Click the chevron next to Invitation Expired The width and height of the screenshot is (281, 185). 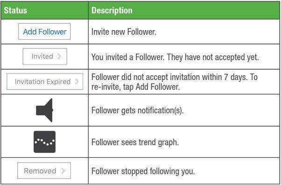point(77,81)
